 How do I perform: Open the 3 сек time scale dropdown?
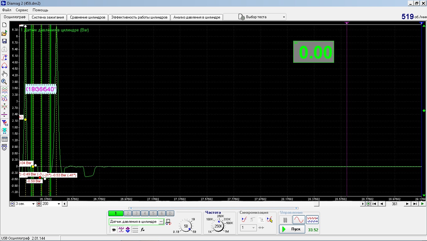pos(25,204)
